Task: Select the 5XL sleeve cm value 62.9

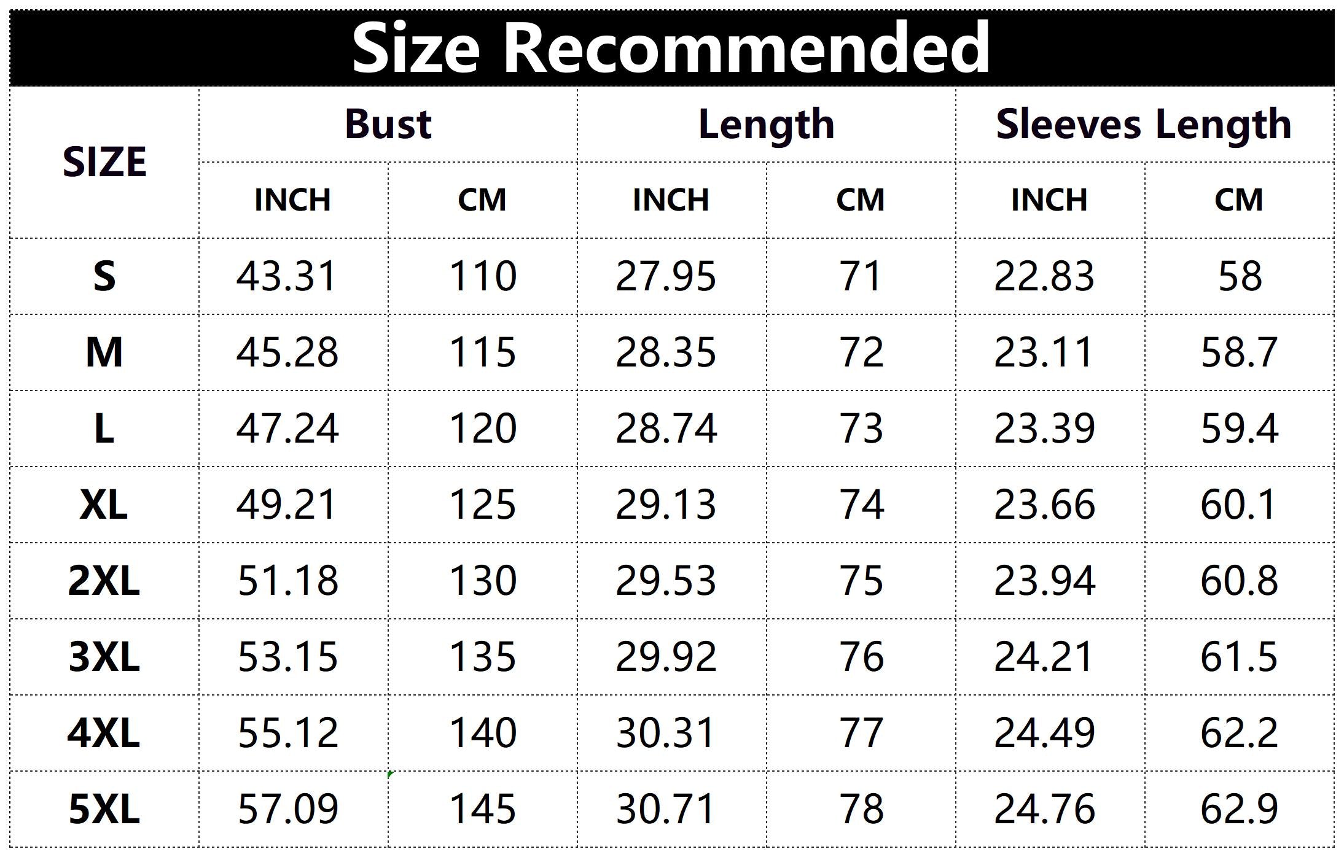Action: point(1239,809)
